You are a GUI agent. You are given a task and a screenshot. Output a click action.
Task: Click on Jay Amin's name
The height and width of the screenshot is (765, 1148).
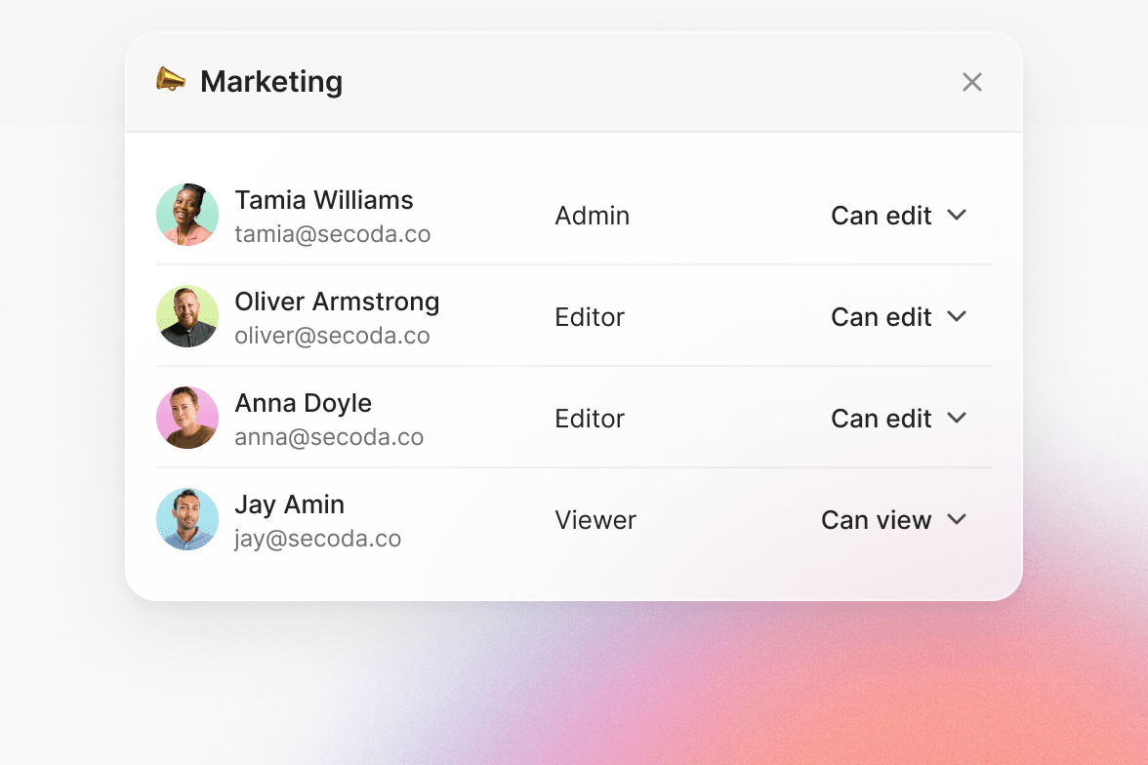[x=289, y=504]
